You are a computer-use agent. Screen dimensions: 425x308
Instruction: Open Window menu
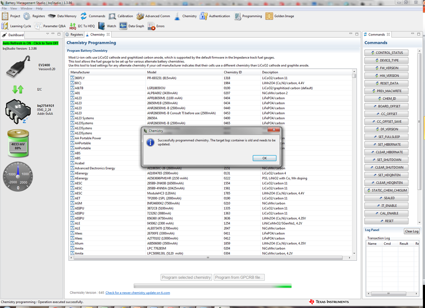27,8
